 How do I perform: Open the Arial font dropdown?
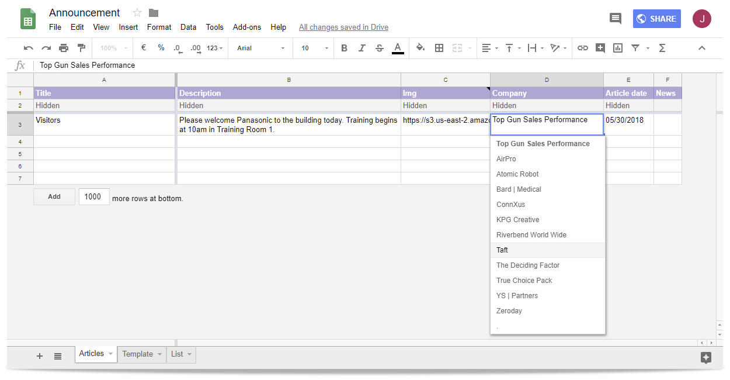pos(260,48)
